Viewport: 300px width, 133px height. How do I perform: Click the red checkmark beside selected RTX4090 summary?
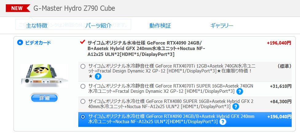click(83, 42)
